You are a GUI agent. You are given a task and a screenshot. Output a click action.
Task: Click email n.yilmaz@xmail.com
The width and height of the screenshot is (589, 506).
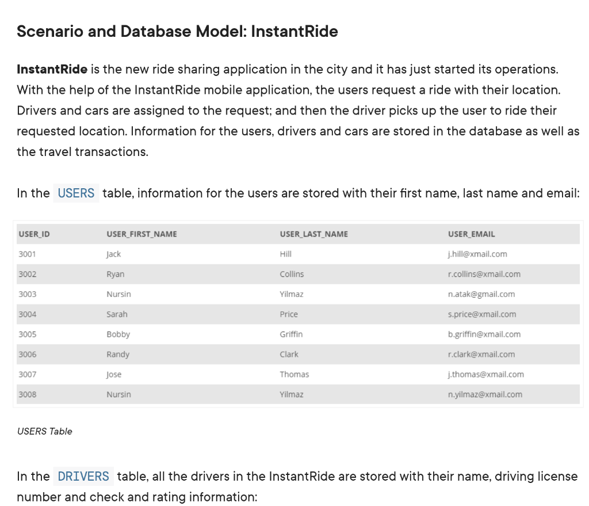(x=485, y=394)
